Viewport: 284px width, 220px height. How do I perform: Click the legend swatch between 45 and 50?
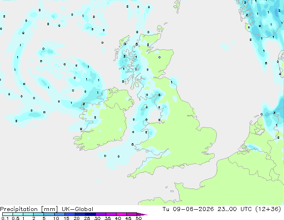(132, 214)
